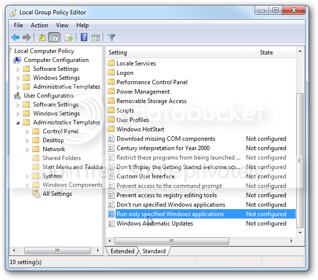
Task: Click the Export List toolbar icon
Action: pos(69,38)
